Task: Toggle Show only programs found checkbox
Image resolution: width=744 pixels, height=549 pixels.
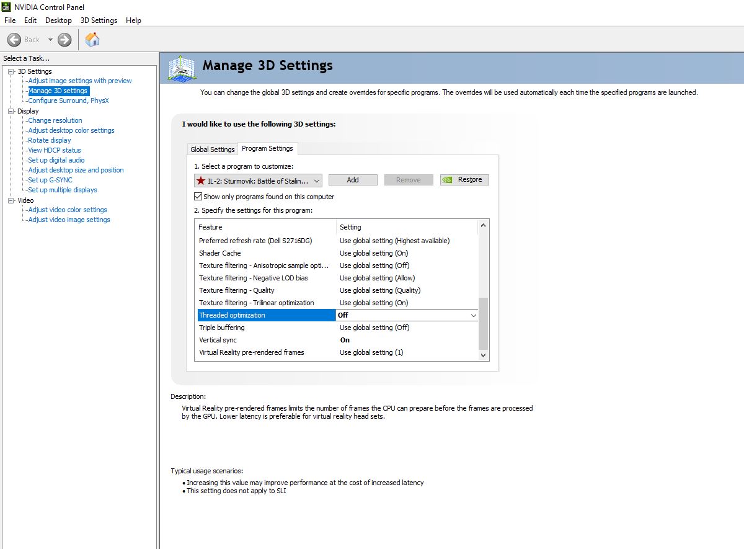Action: (x=198, y=197)
